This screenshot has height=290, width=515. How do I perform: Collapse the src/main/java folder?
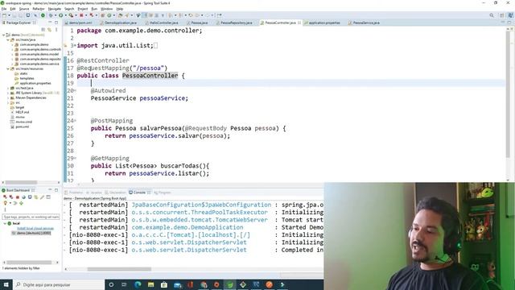(x=8, y=39)
